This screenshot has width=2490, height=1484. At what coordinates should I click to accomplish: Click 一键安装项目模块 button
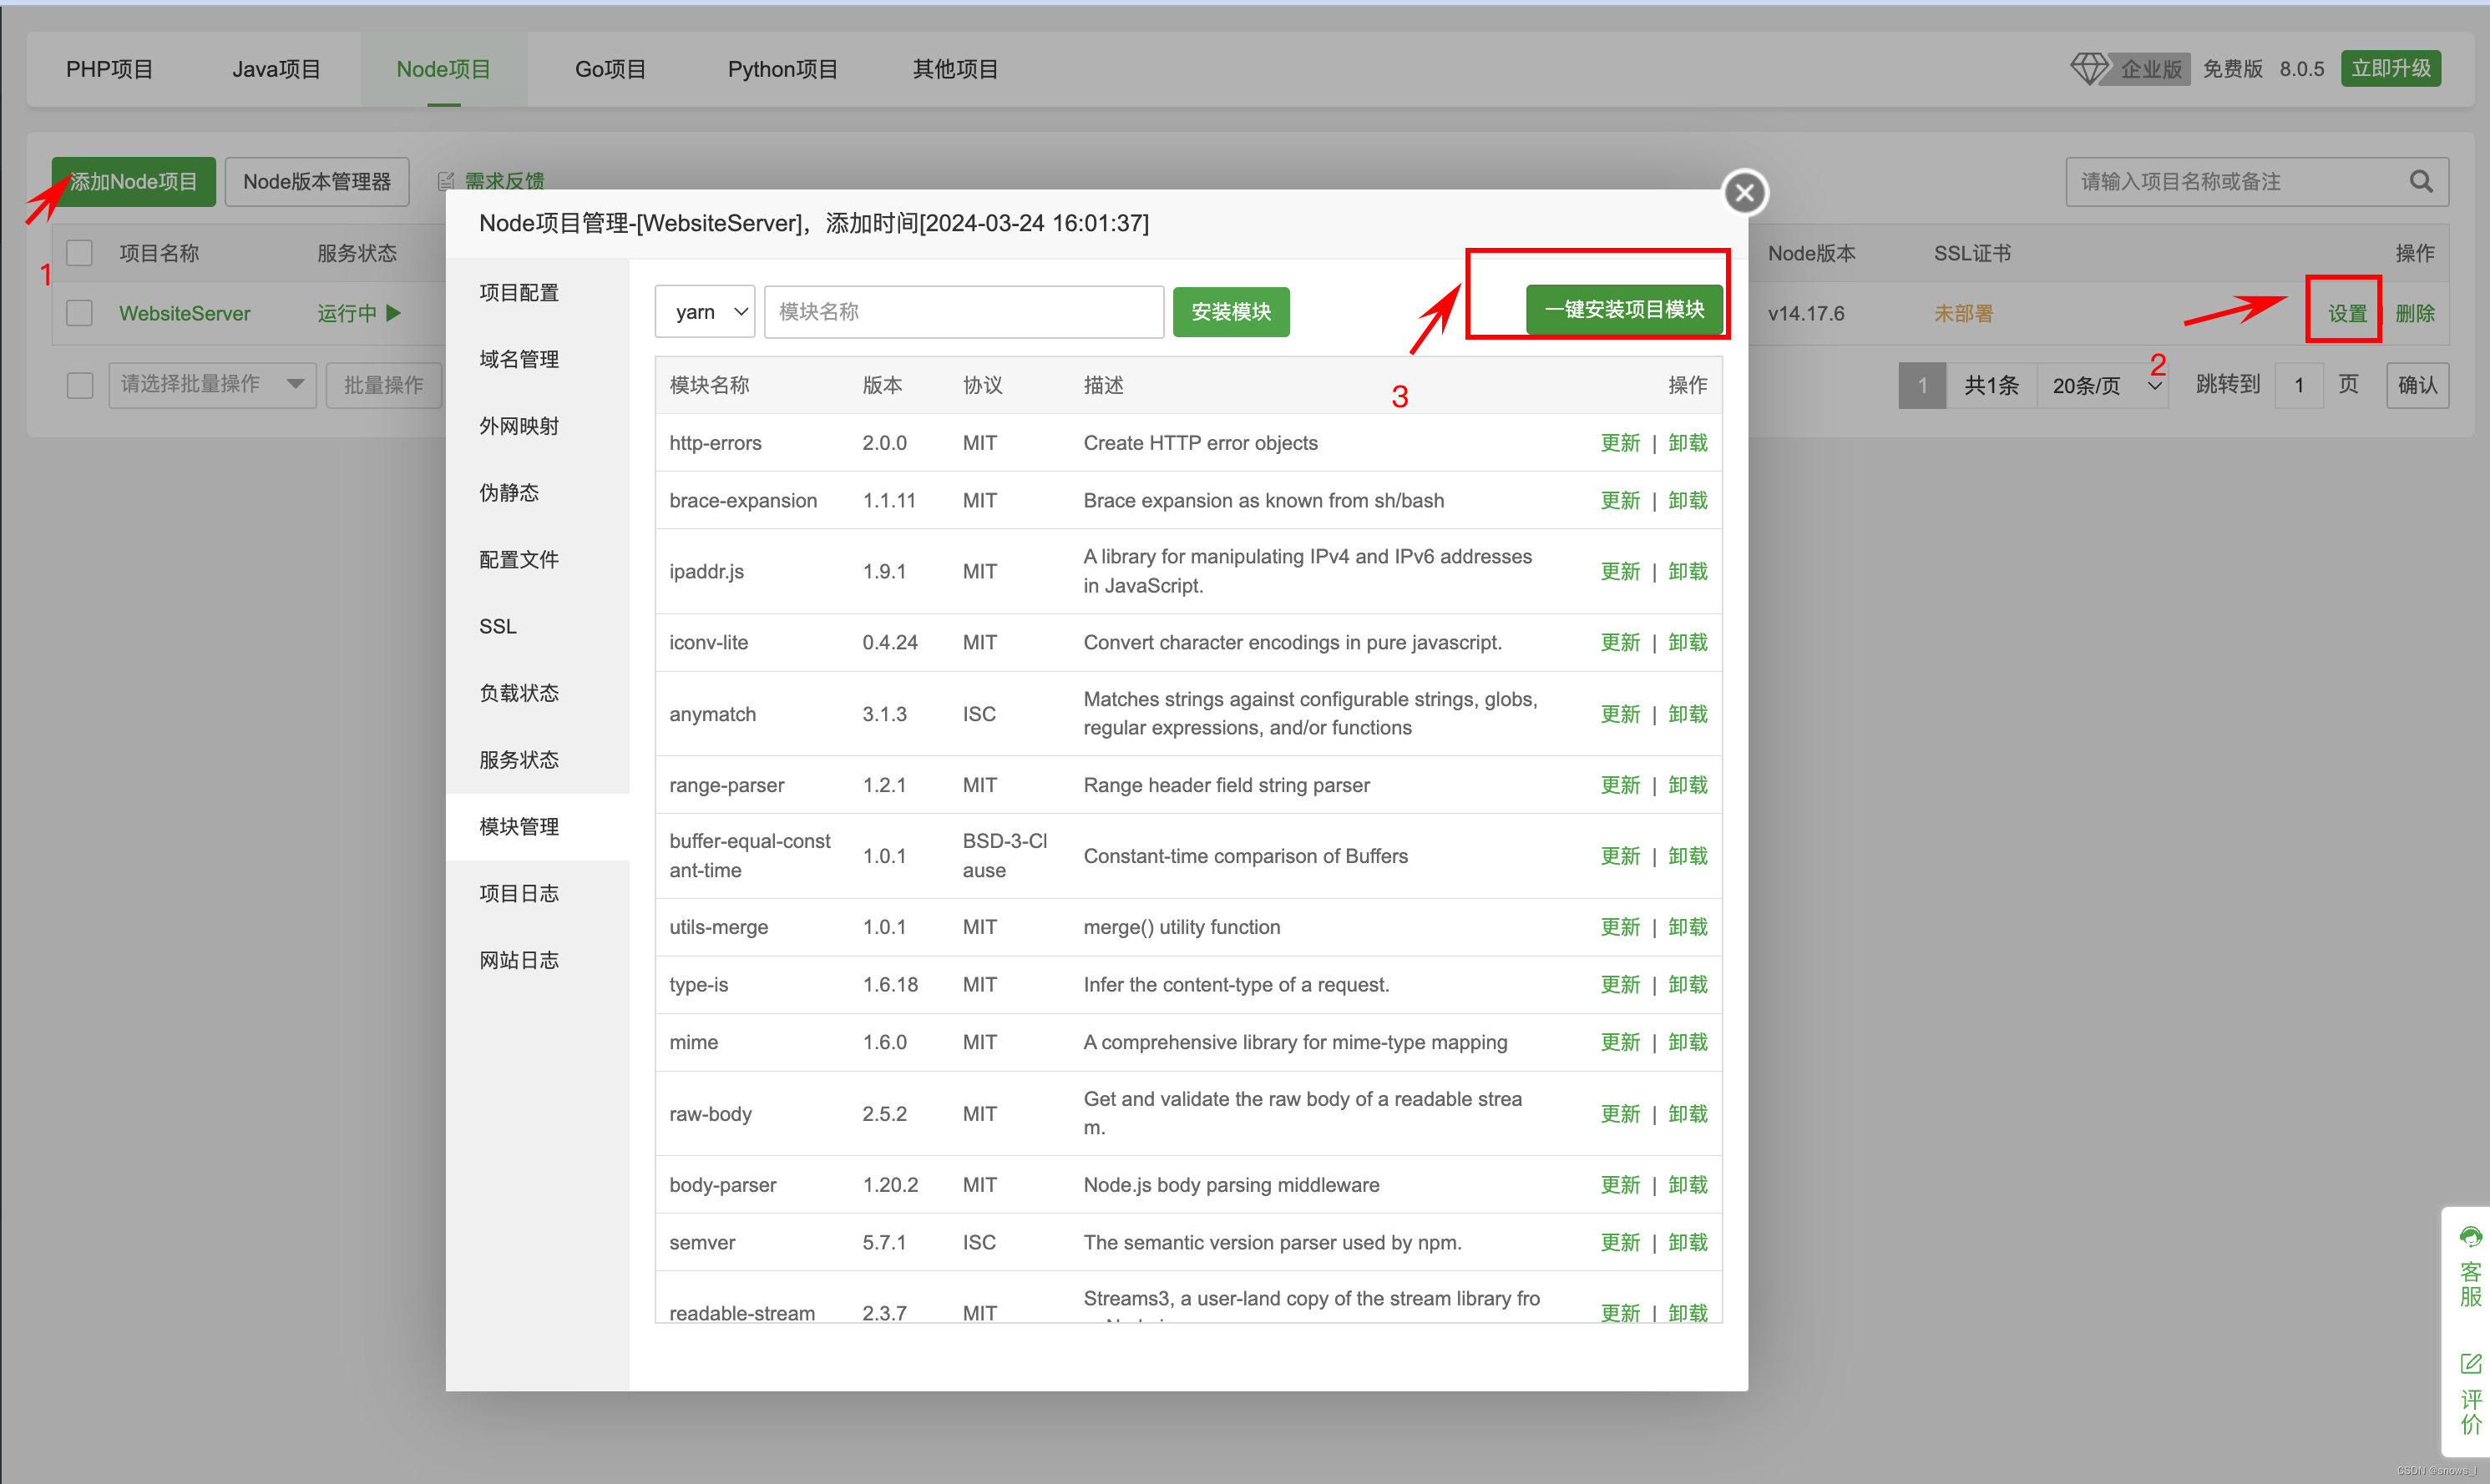tap(1623, 309)
